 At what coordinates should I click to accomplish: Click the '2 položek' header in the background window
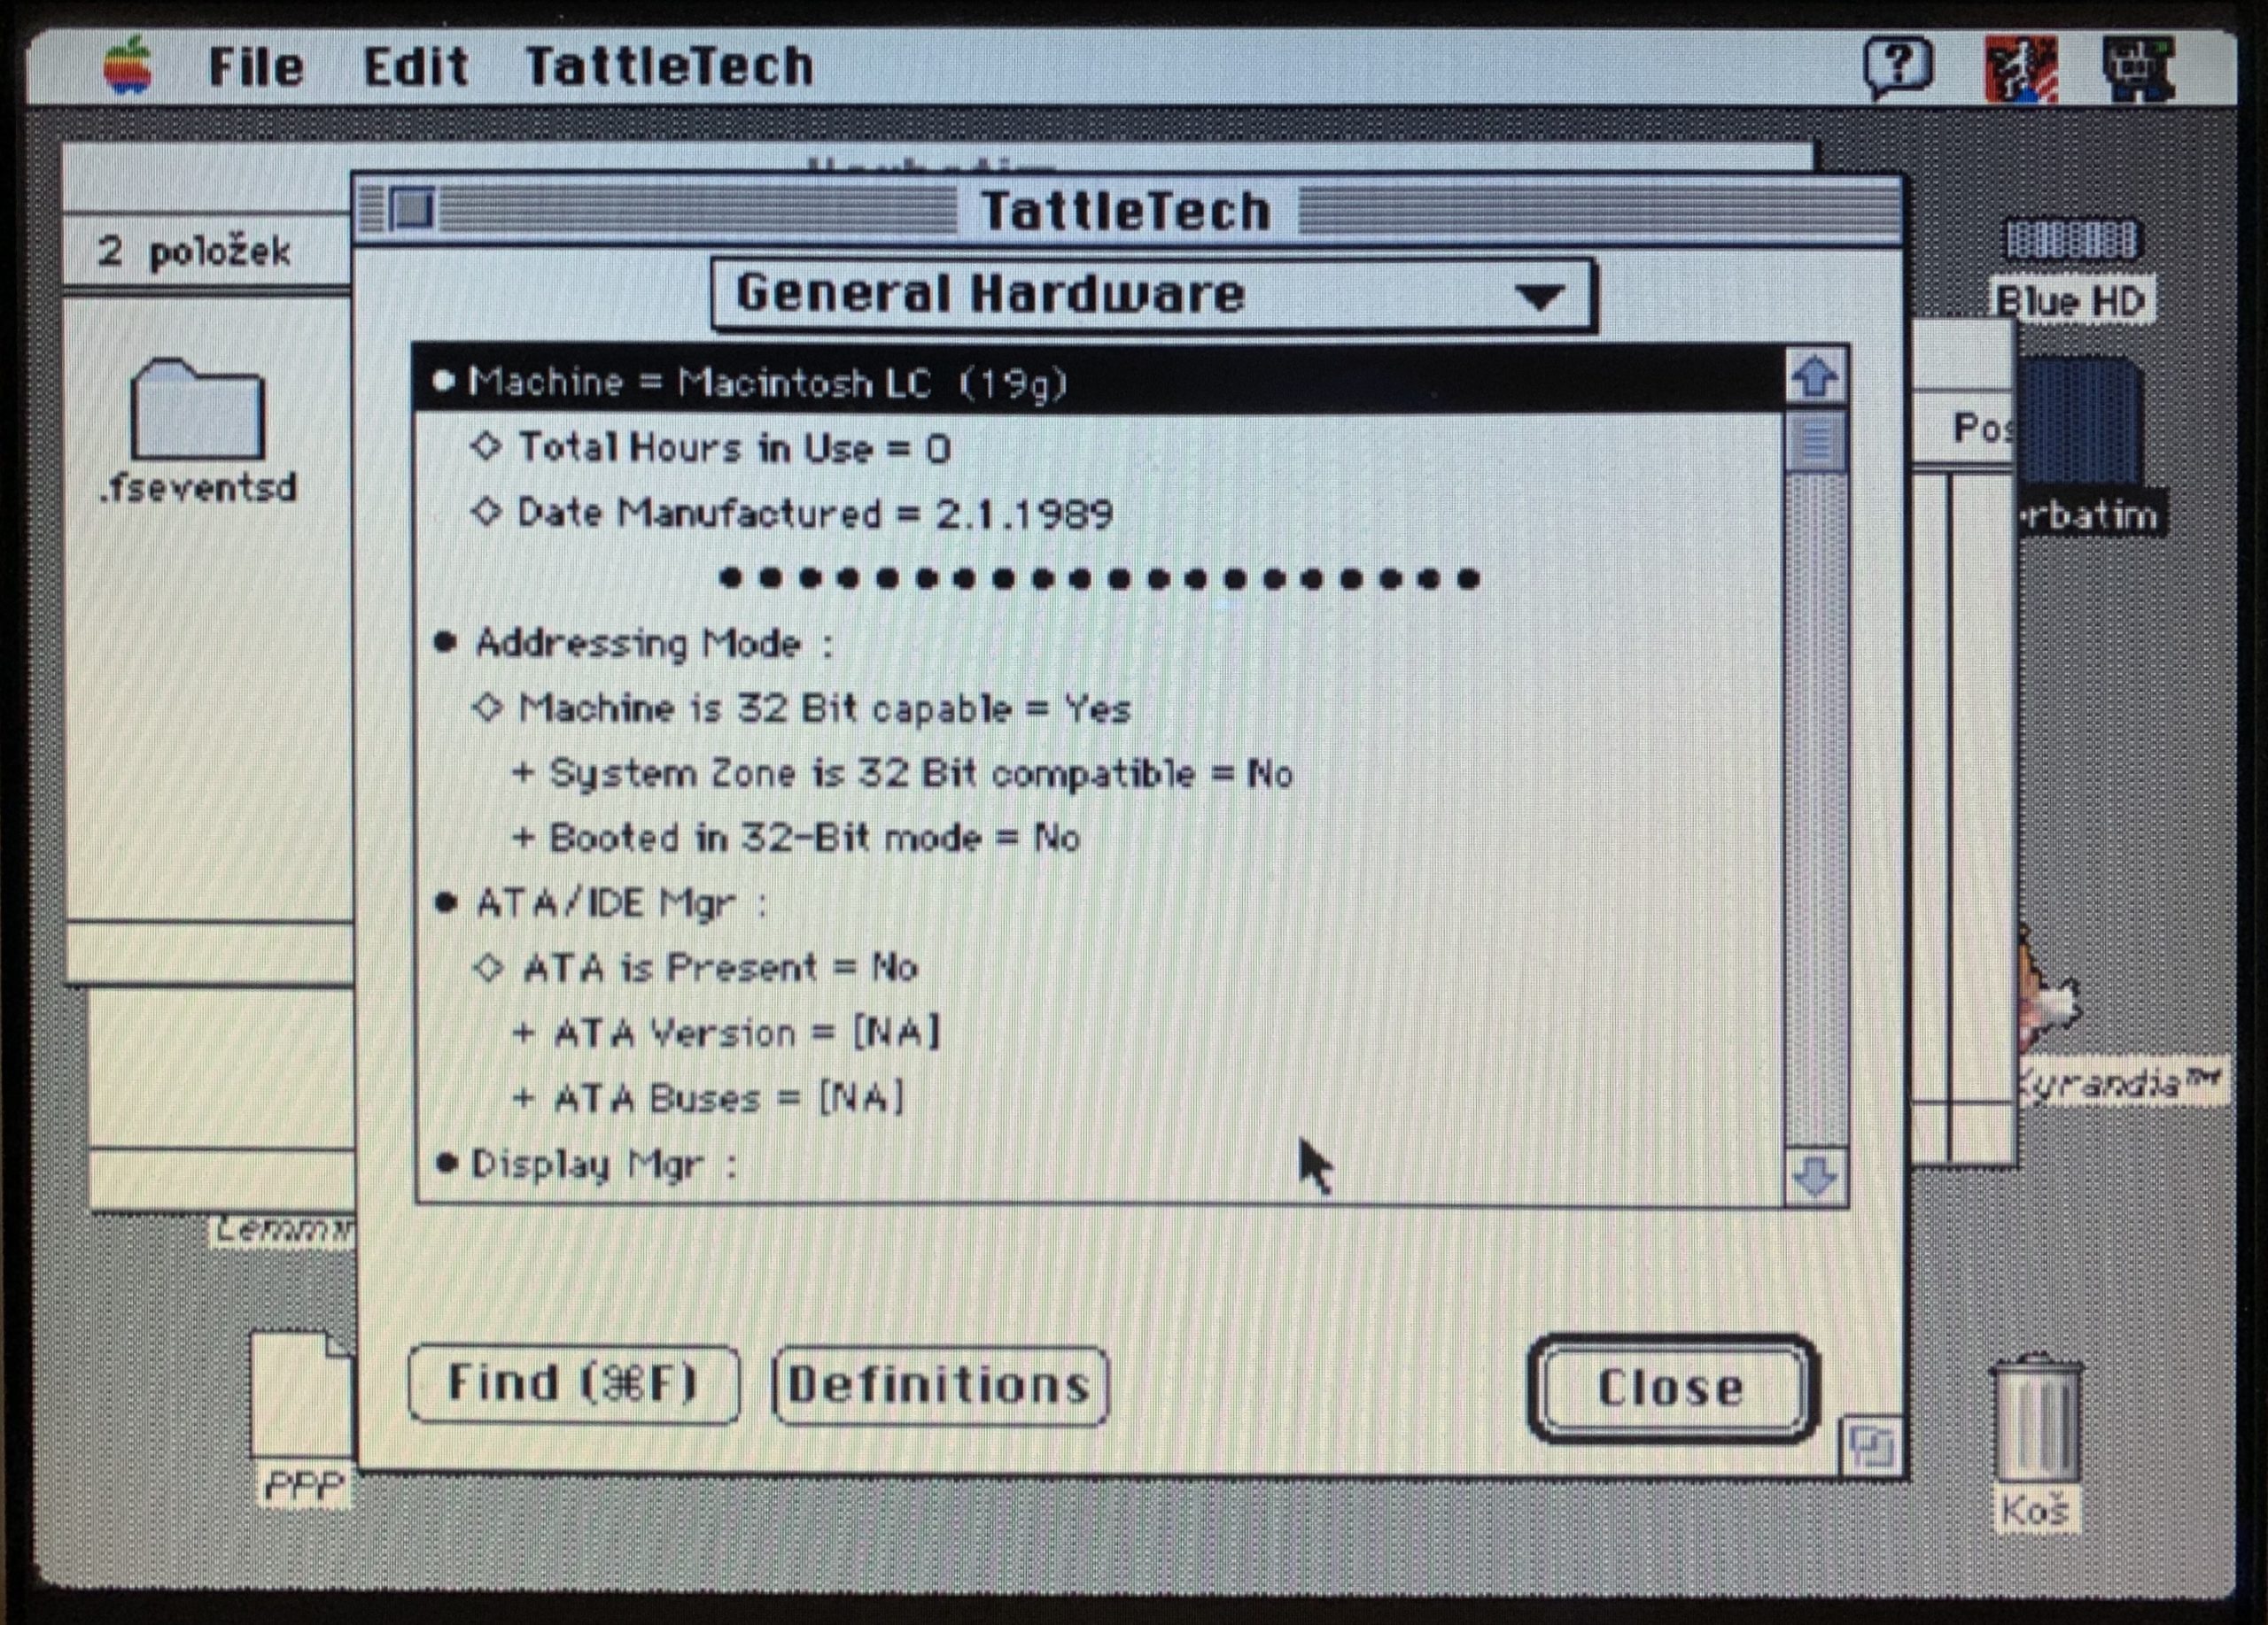[x=194, y=250]
